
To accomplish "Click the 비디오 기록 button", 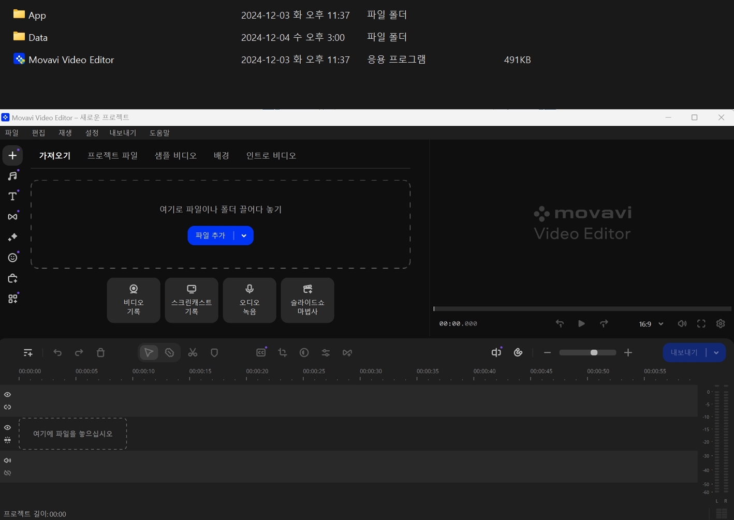I will [134, 301].
